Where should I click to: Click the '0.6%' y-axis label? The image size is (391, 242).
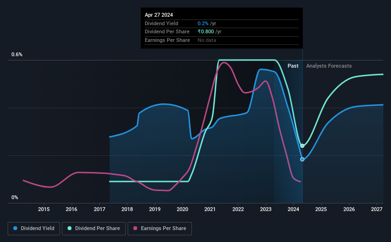(x=17, y=54)
